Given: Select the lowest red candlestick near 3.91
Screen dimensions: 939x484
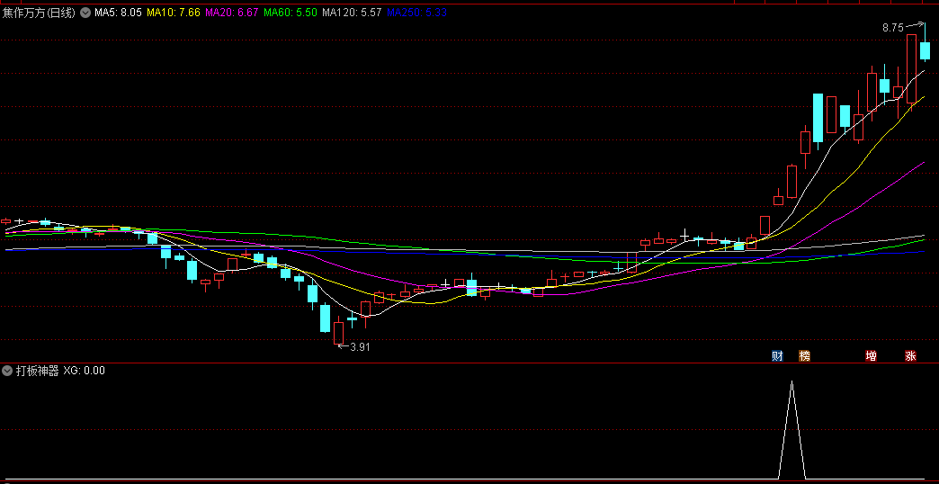Looking at the screenshot, I should [339, 331].
